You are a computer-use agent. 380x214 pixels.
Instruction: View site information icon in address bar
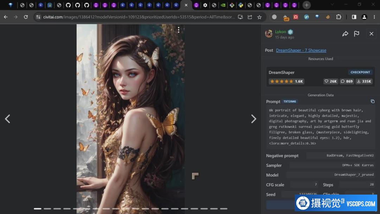tap(38, 17)
